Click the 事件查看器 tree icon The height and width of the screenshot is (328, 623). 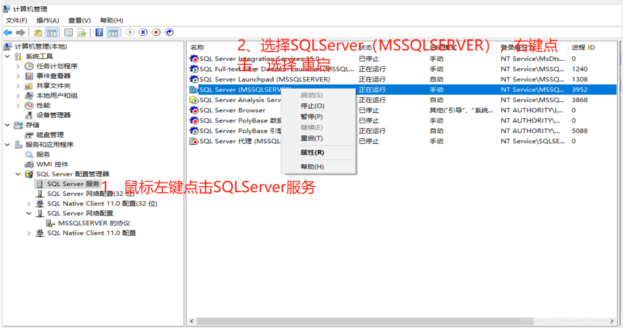tap(29, 76)
